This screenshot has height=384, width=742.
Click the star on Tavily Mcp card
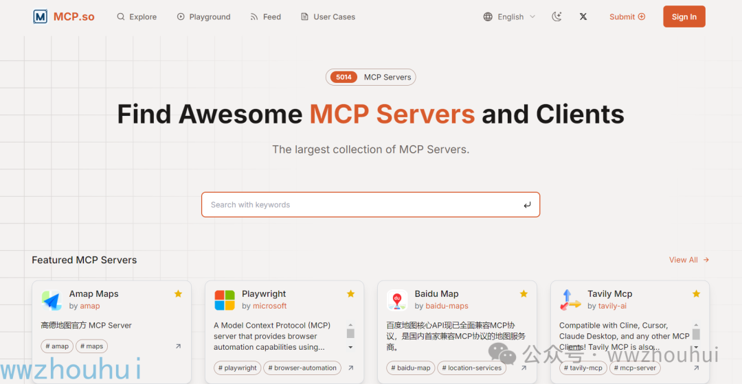click(696, 293)
